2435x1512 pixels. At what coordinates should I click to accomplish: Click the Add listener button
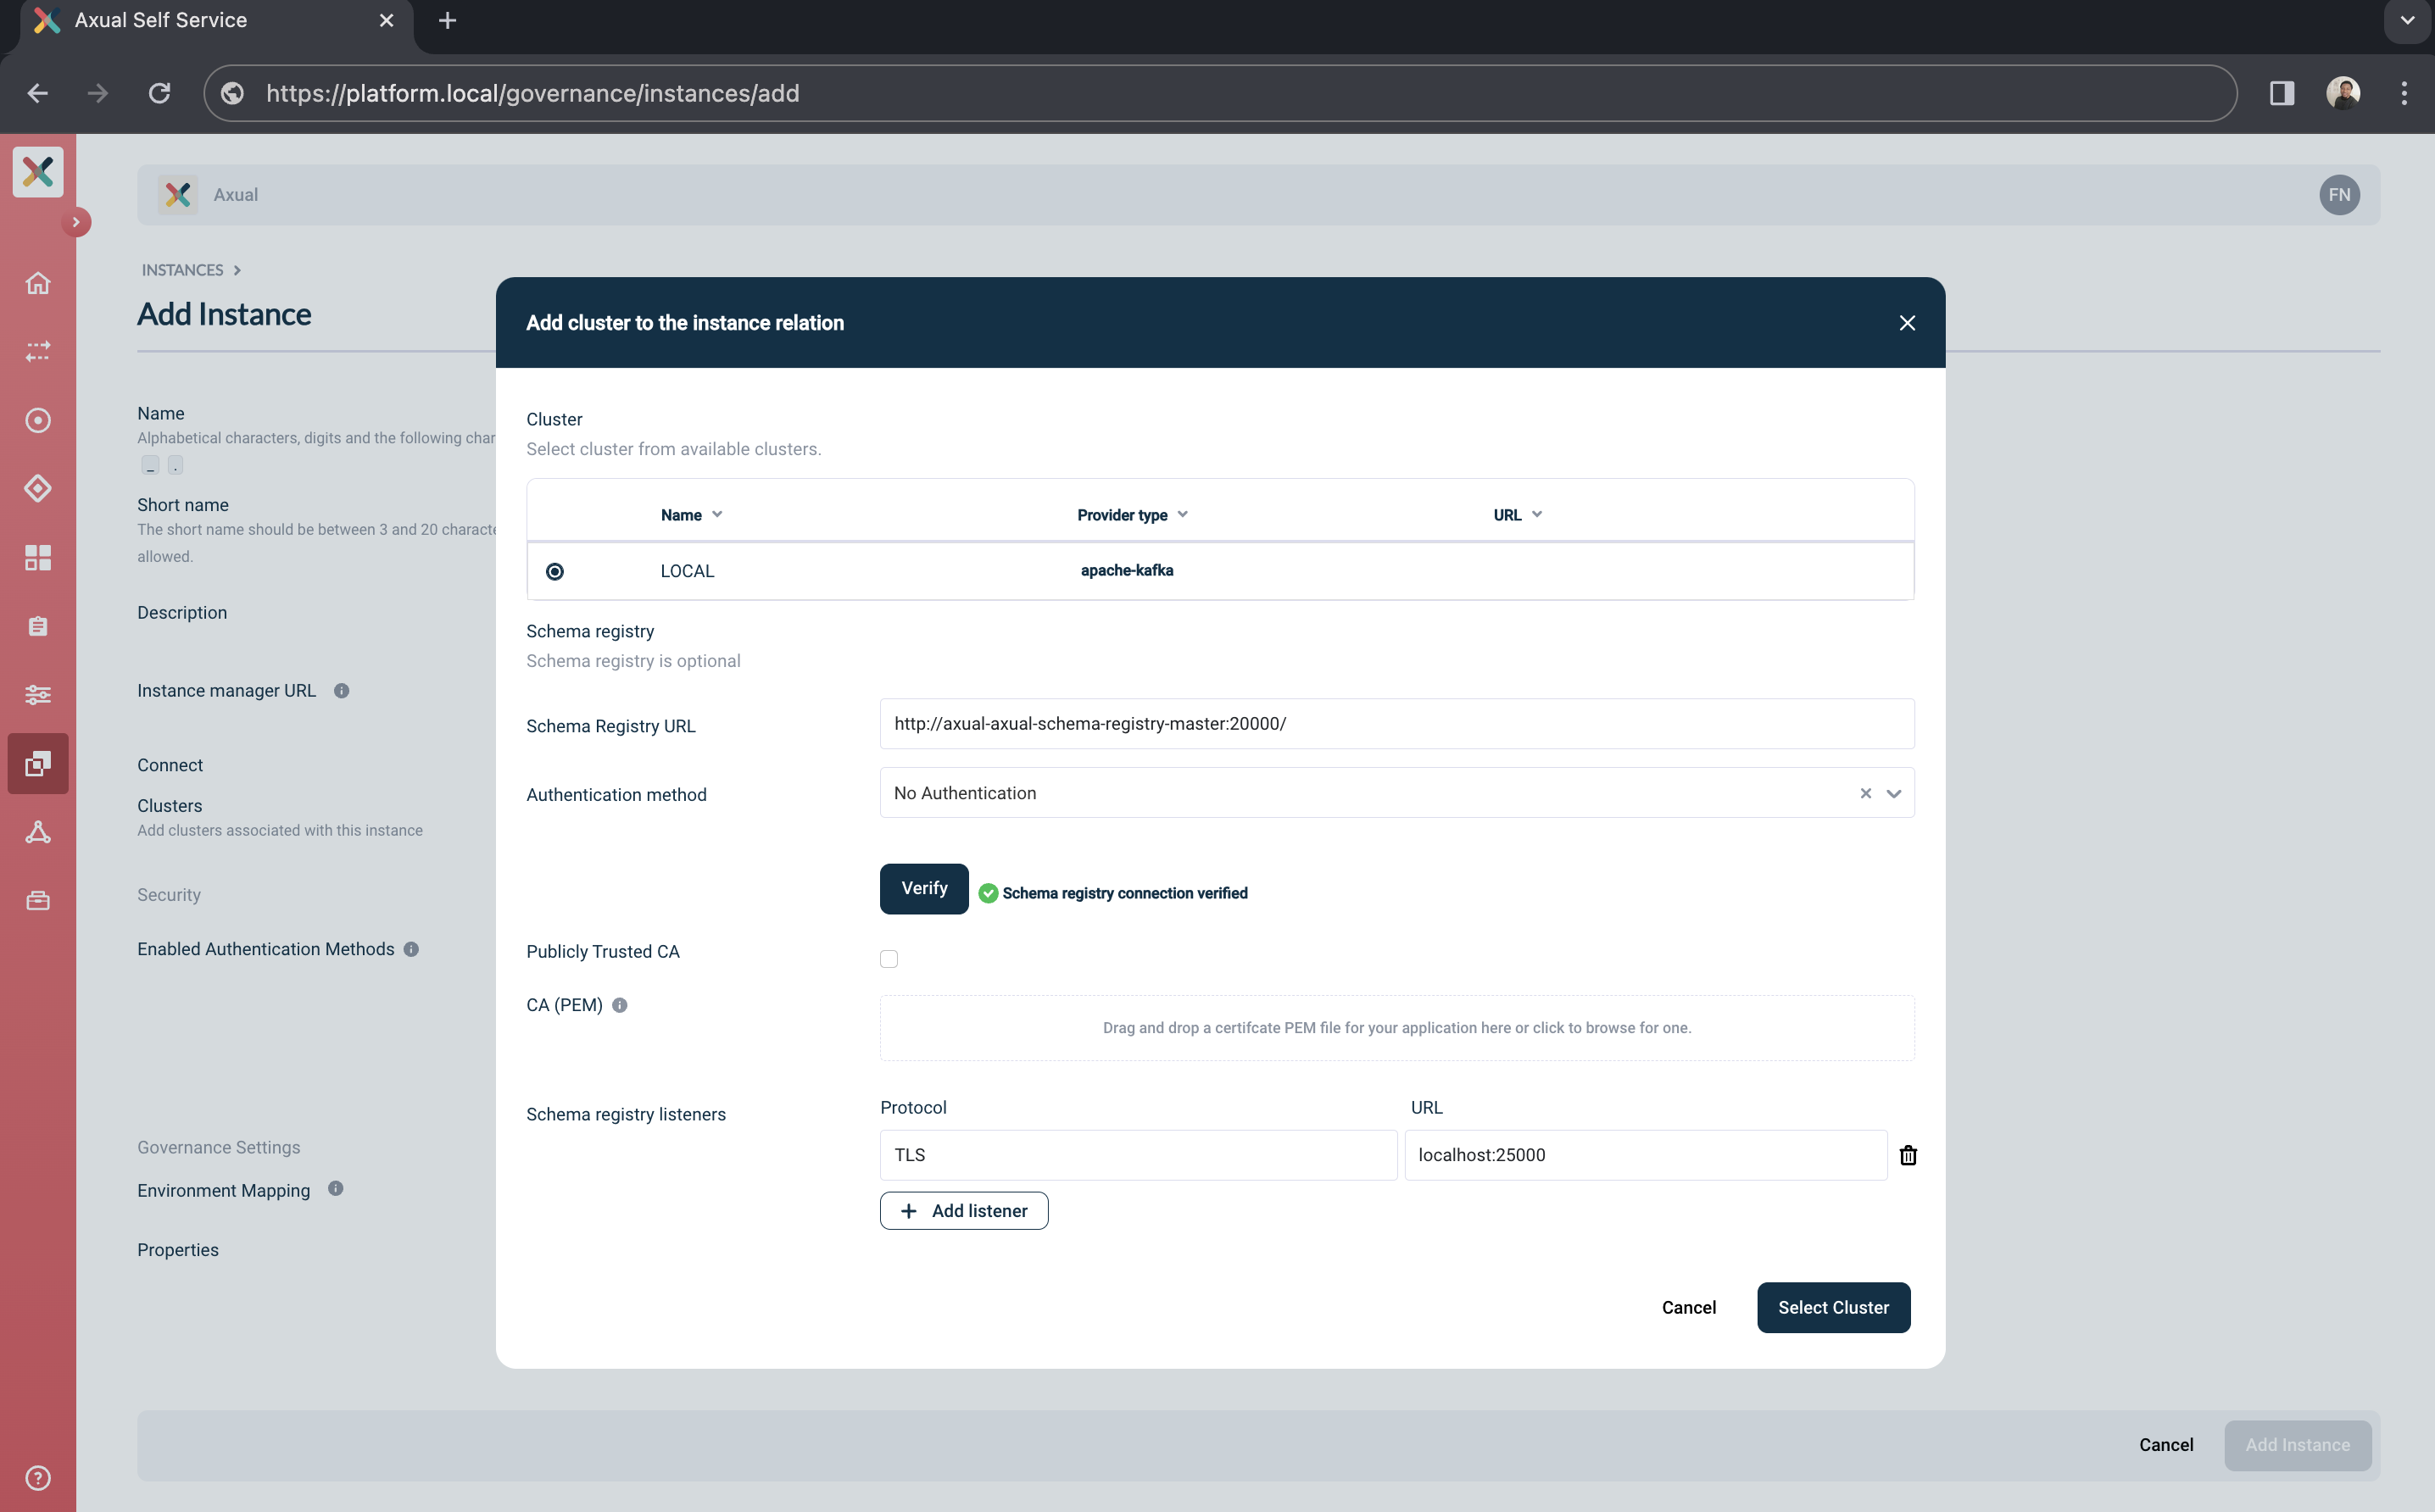pyautogui.click(x=963, y=1210)
